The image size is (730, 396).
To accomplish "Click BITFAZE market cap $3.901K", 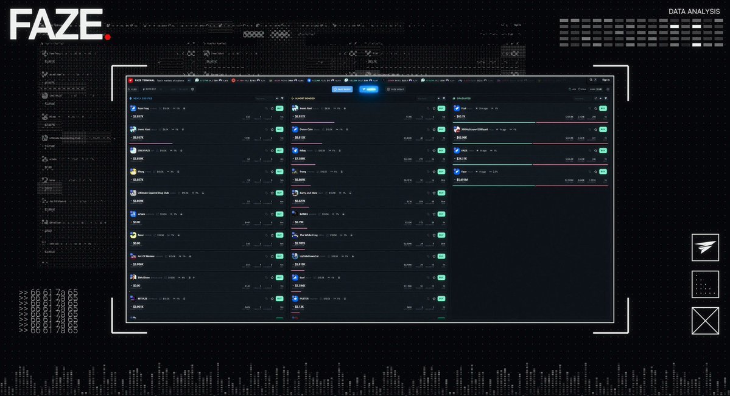I will [x=138, y=307].
